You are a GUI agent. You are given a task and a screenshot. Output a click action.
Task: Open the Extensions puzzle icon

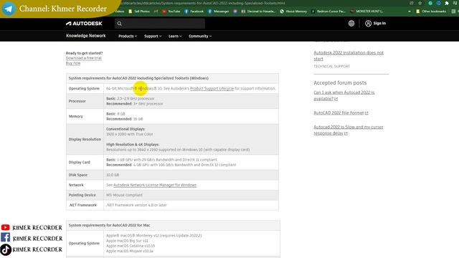tap(447, 3)
